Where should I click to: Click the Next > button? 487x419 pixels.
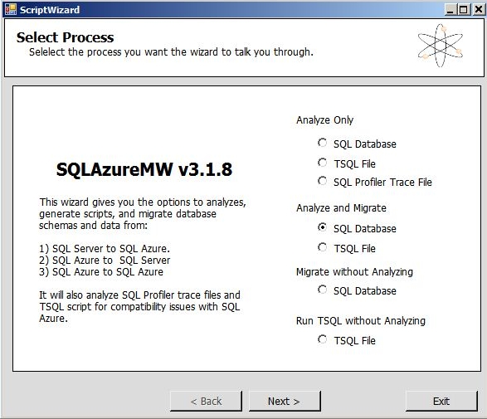[x=285, y=401]
